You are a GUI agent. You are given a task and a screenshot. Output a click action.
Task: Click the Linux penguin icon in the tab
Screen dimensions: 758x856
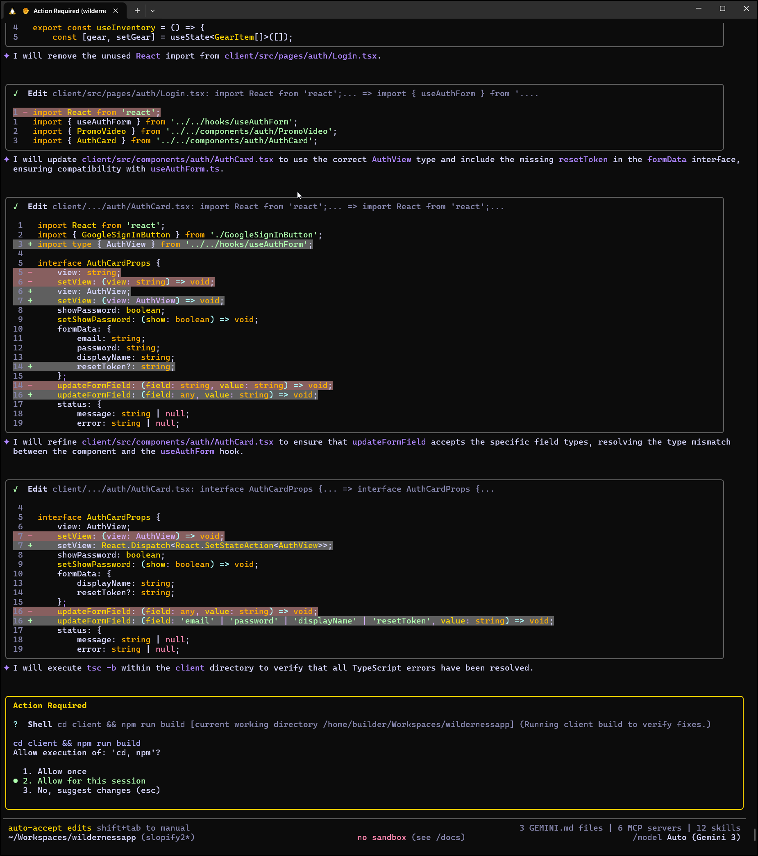(x=13, y=11)
